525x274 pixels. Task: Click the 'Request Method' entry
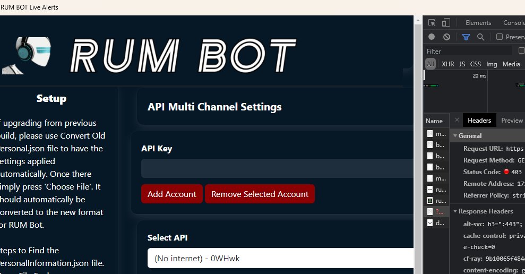pyautogui.click(x=494, y=160)
